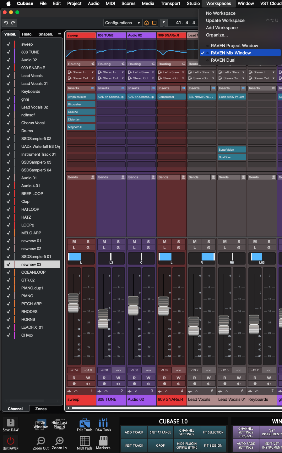
Task: Click the orange Show Channel Racks icon
Action: [146, 23]
